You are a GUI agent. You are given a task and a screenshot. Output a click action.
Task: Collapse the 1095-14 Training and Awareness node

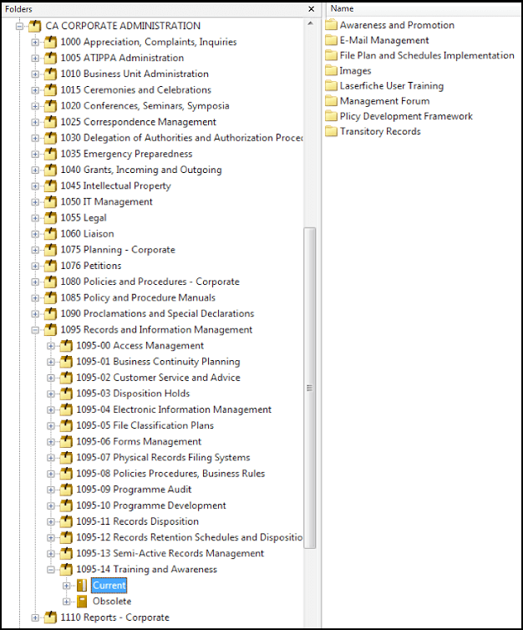(51, 570)
